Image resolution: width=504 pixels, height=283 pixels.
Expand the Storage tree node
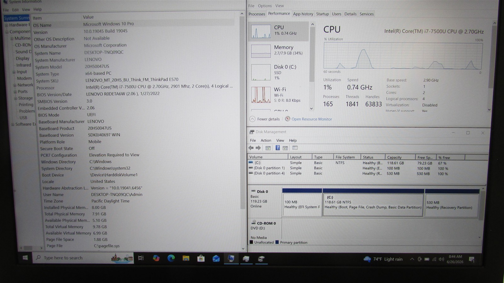(15, 98)
